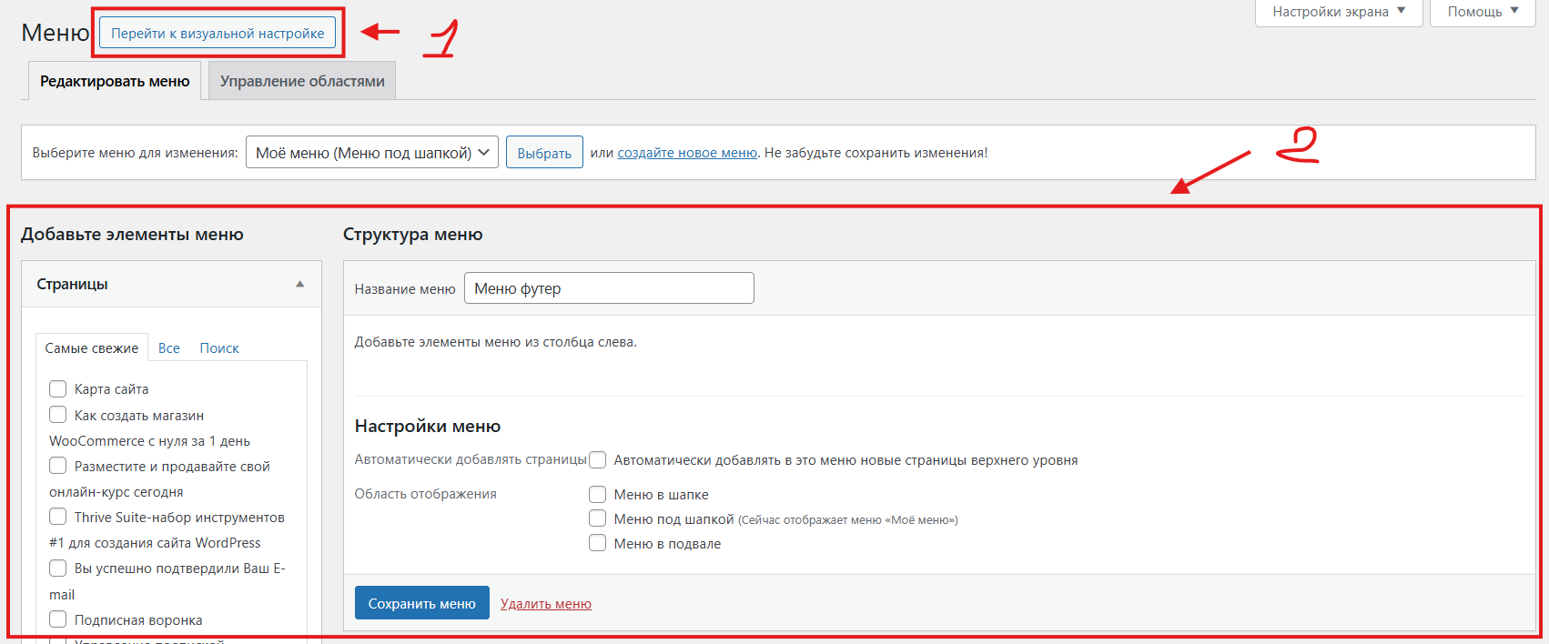Image resolution: width=1549 pixels, height=644 pixels.
Task: Check the Меню в шапке location
Action: point(598,495)
